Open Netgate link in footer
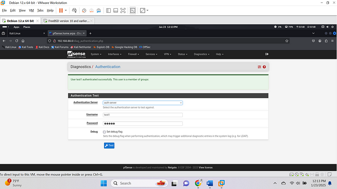The height and width of the screenshot is (189, 337). pyautogui.click(x=172, y=168)
